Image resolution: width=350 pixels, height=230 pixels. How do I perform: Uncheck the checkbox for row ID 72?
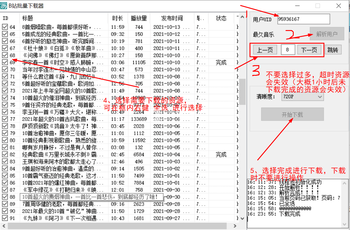5,83
